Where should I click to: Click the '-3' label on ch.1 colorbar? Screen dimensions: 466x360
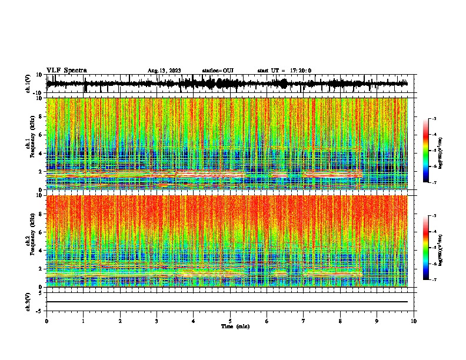coord(434,118)
